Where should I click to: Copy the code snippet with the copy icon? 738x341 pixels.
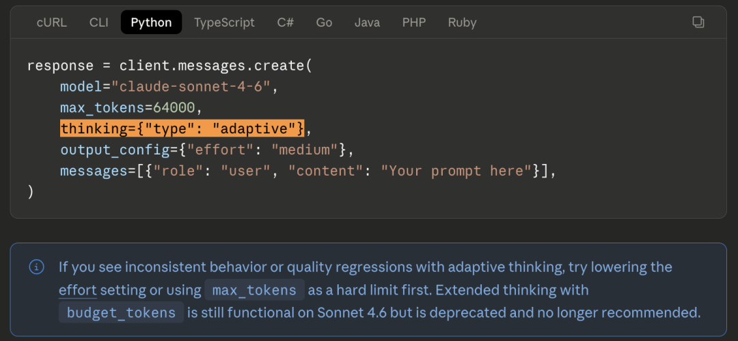click(698, 23)
